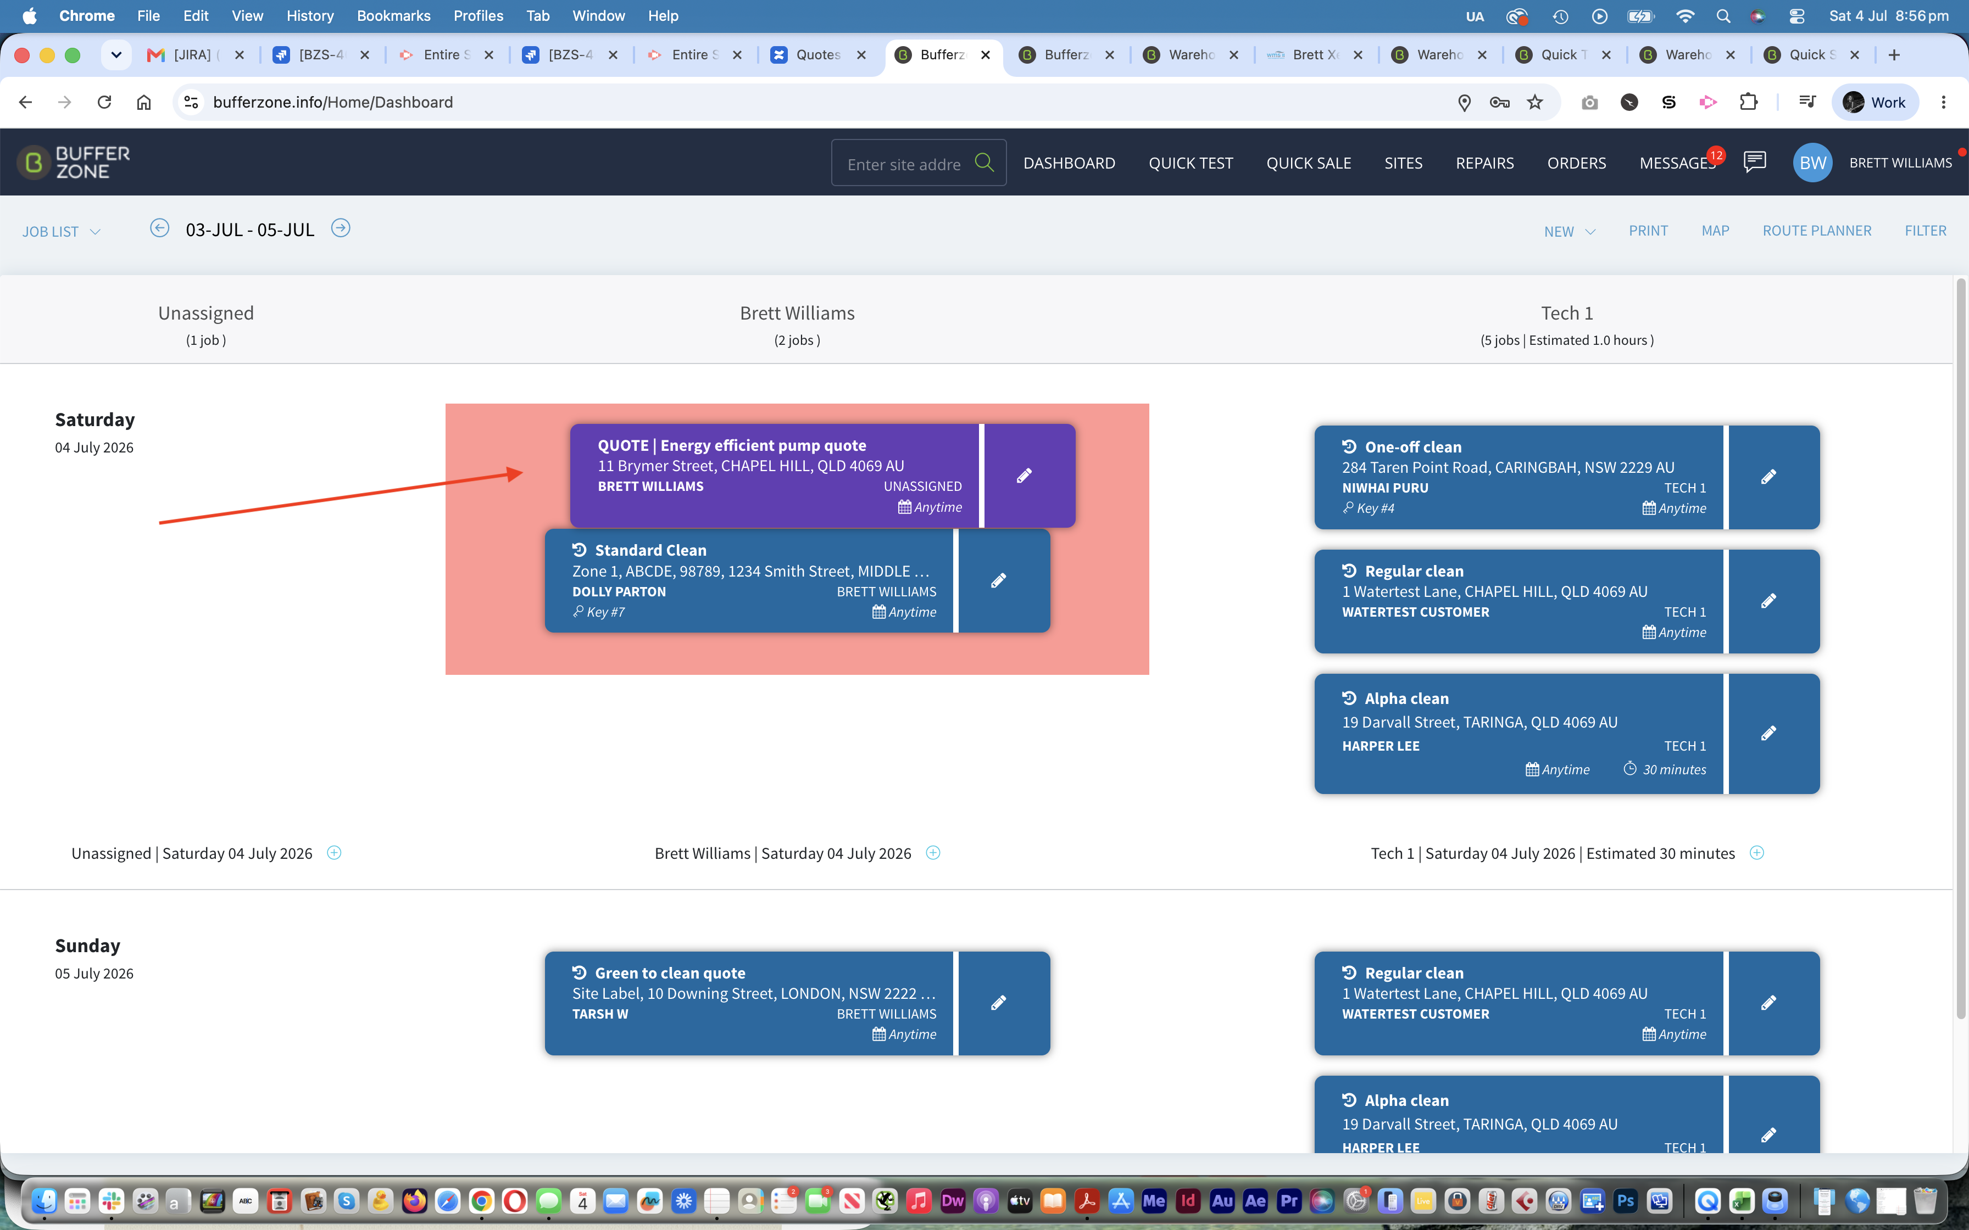
Task: Click the site address search magnifier
Action: click(x=984, y=163)
